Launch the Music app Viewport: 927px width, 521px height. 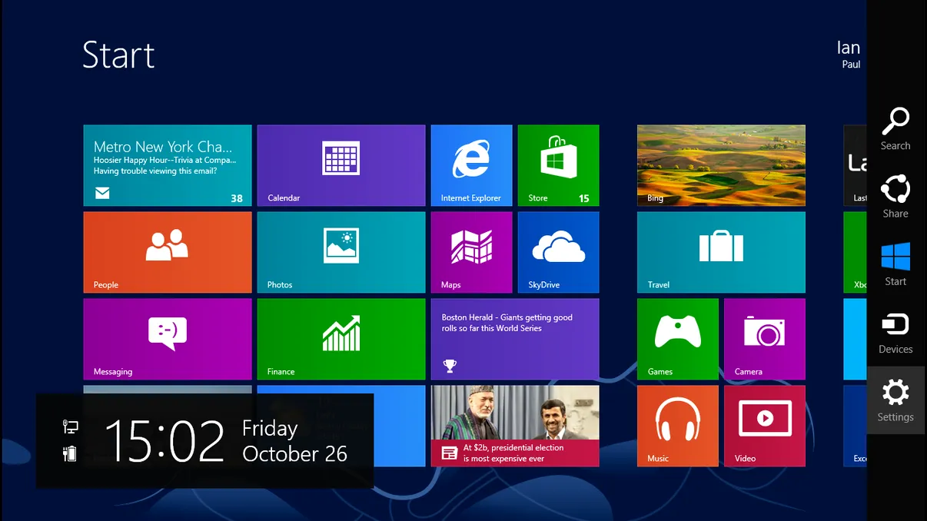pos(677,426)
